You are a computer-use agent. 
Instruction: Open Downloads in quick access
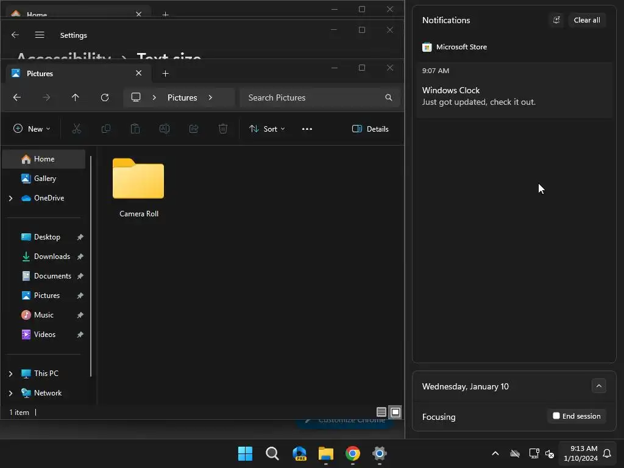click(x=44, y=257)
